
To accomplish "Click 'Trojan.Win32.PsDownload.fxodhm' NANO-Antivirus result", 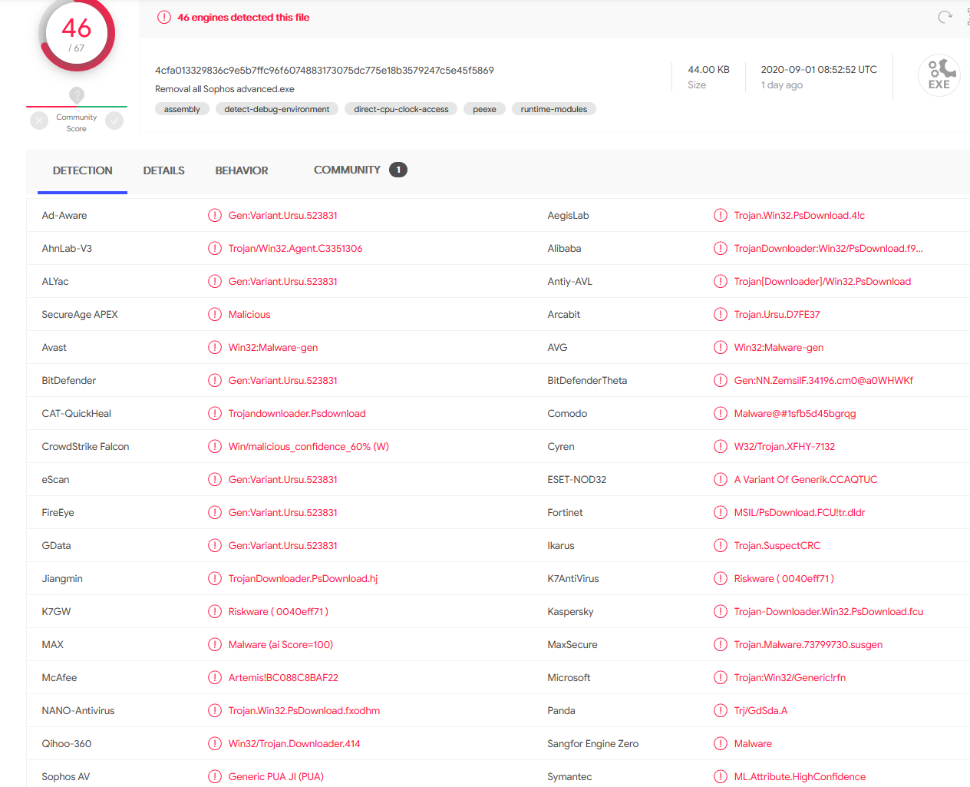I will coord(304,710).
